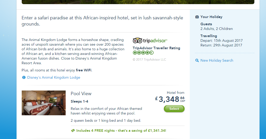
Task: Click the suitcase icon next to Your Holiday
Action: (x=197, y=17)
